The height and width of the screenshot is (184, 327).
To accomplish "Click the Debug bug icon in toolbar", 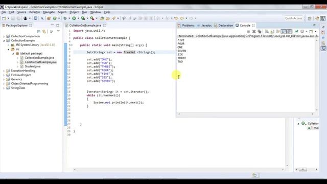I will [65, 18].
